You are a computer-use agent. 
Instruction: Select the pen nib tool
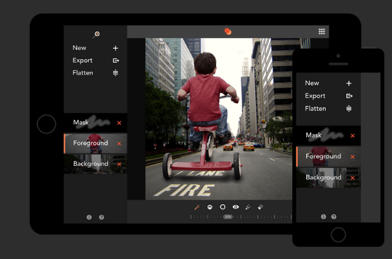pos(248,207)
